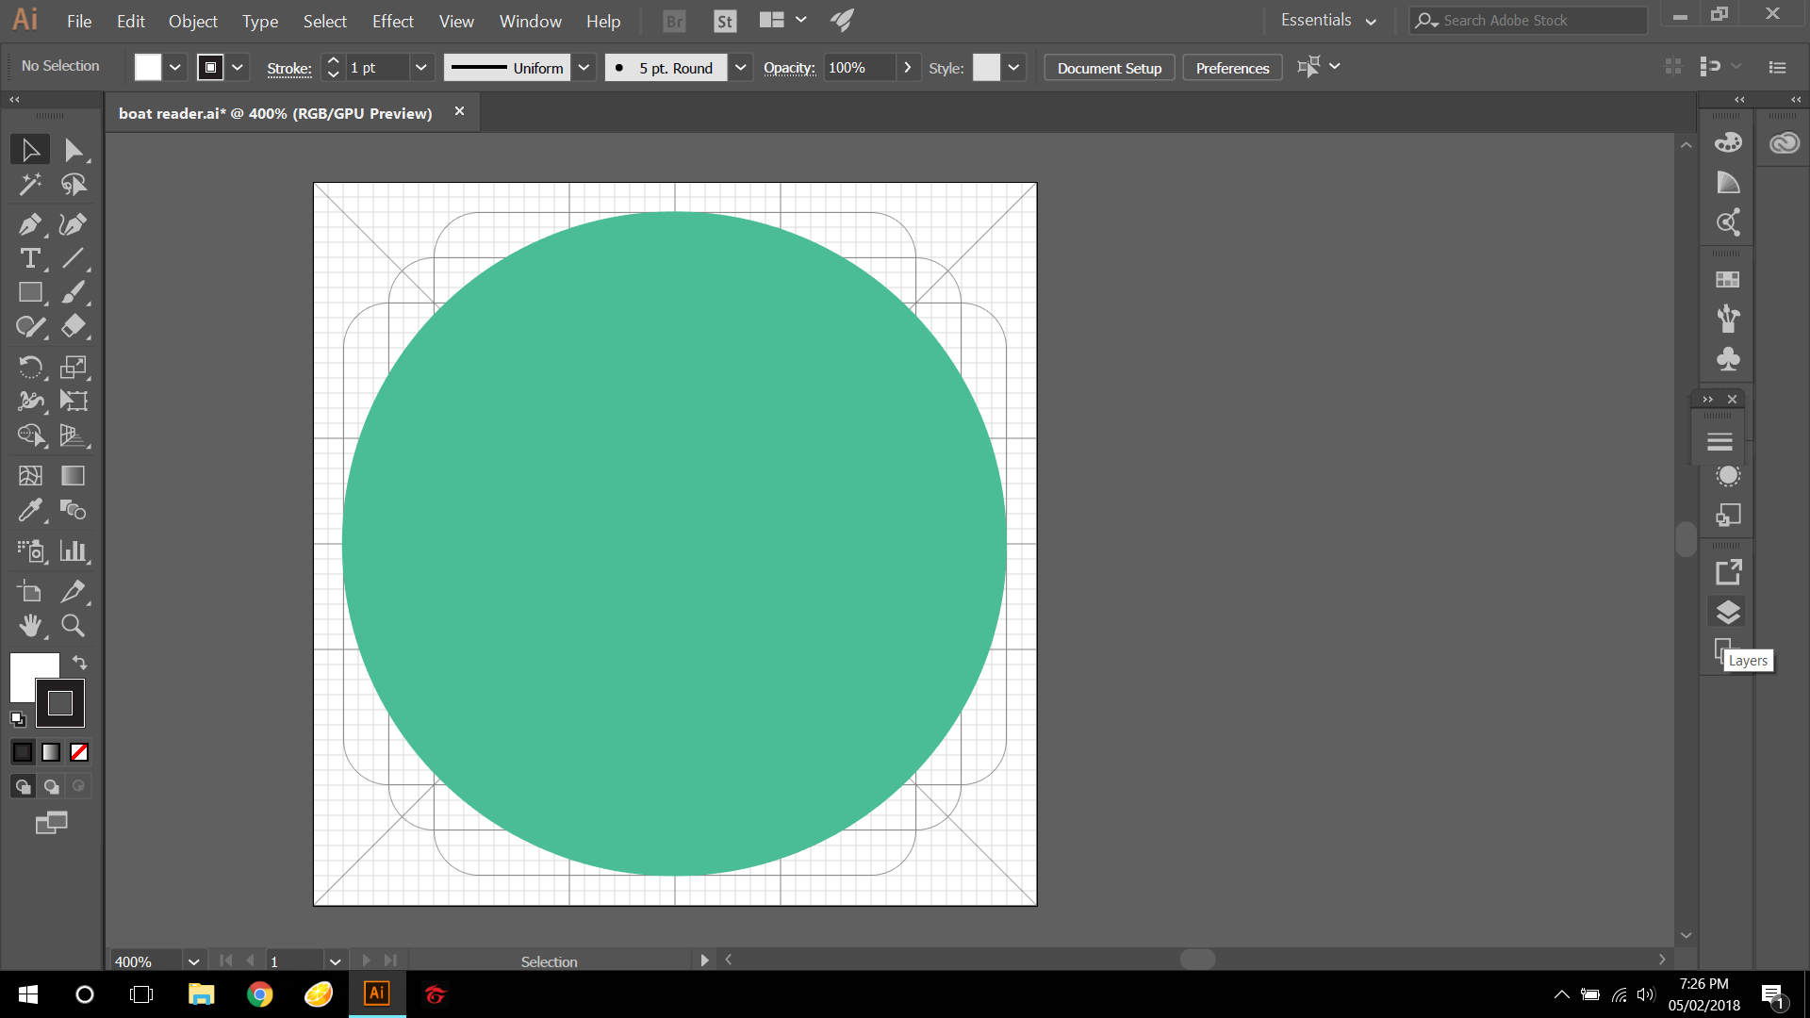Screen dimensions: 1810x1018
Task: Open the Effect menu
Action: point(392,21)
